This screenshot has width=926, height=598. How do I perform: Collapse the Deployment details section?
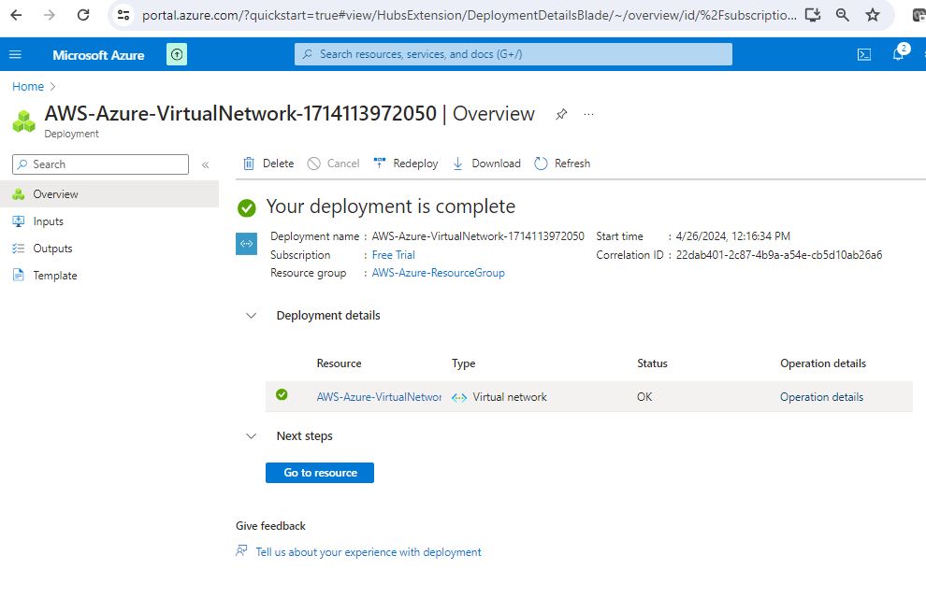coord(251,316)
